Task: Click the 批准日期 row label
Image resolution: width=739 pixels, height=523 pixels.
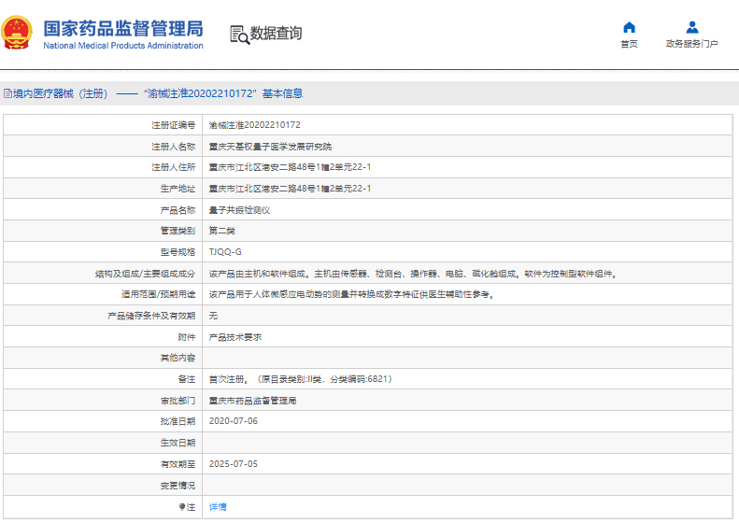Action: [178, 421]
